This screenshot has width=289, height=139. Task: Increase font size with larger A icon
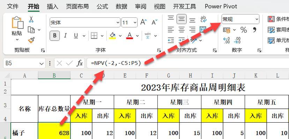pyautogui.click(x=143, y=22)
